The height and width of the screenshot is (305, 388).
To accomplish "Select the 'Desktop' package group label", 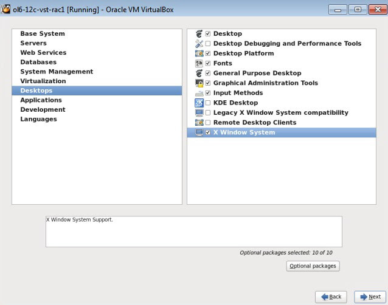I will (x=227, y=33).
